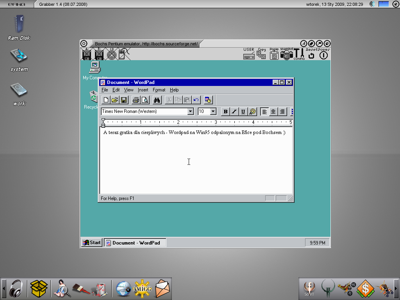This screenshot has width=400, height=300.
Task: Click inside the document text line
Action: click(x=195, y=132)
